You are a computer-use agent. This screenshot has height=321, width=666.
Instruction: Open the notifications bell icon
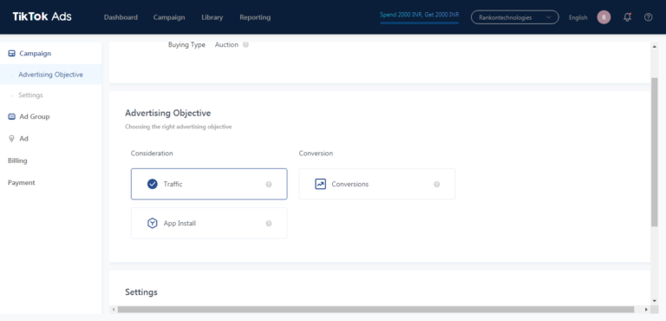tap(627, 17)
